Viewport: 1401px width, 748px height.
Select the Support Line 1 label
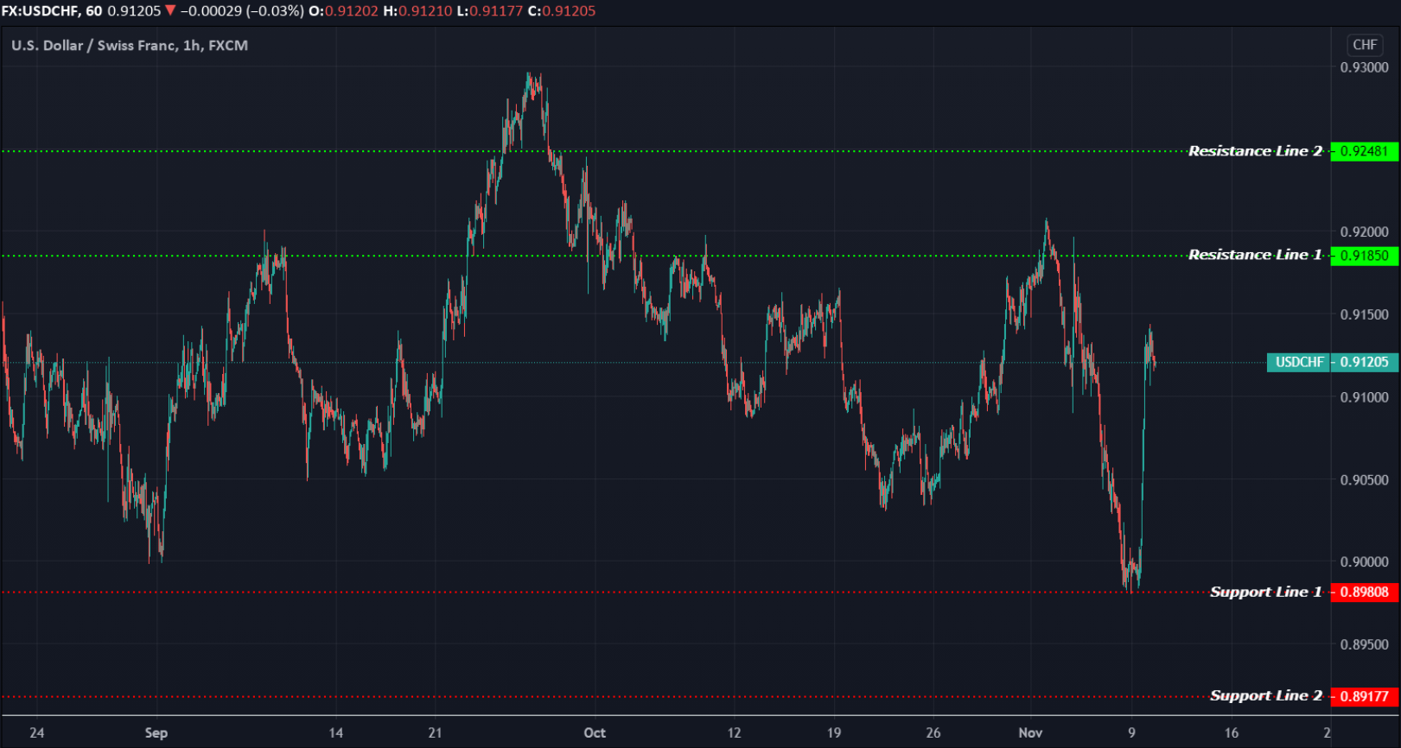[1265, 592]
